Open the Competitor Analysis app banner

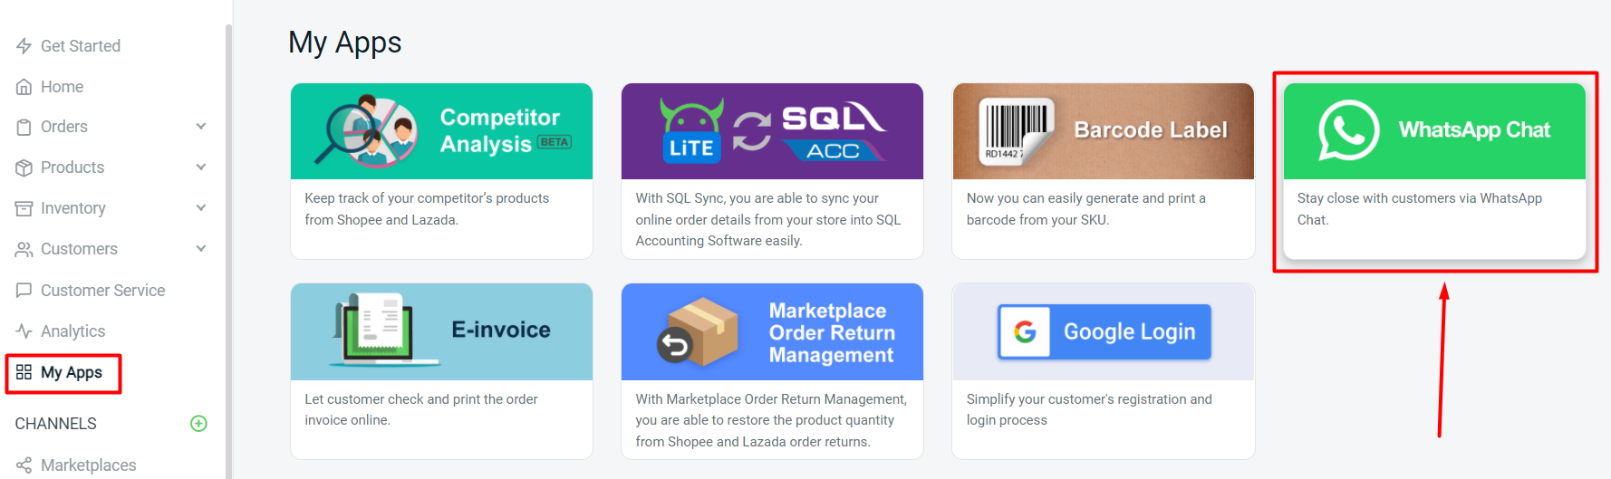point(441,131)
